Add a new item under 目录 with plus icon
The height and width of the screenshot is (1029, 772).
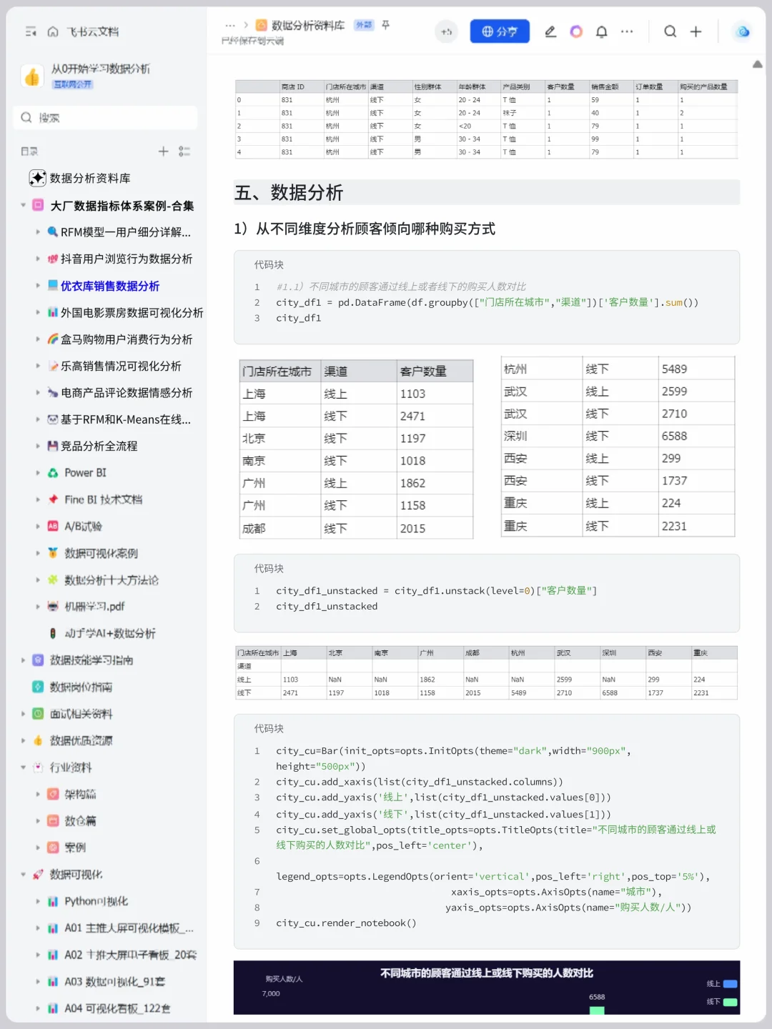click(163, 151)
